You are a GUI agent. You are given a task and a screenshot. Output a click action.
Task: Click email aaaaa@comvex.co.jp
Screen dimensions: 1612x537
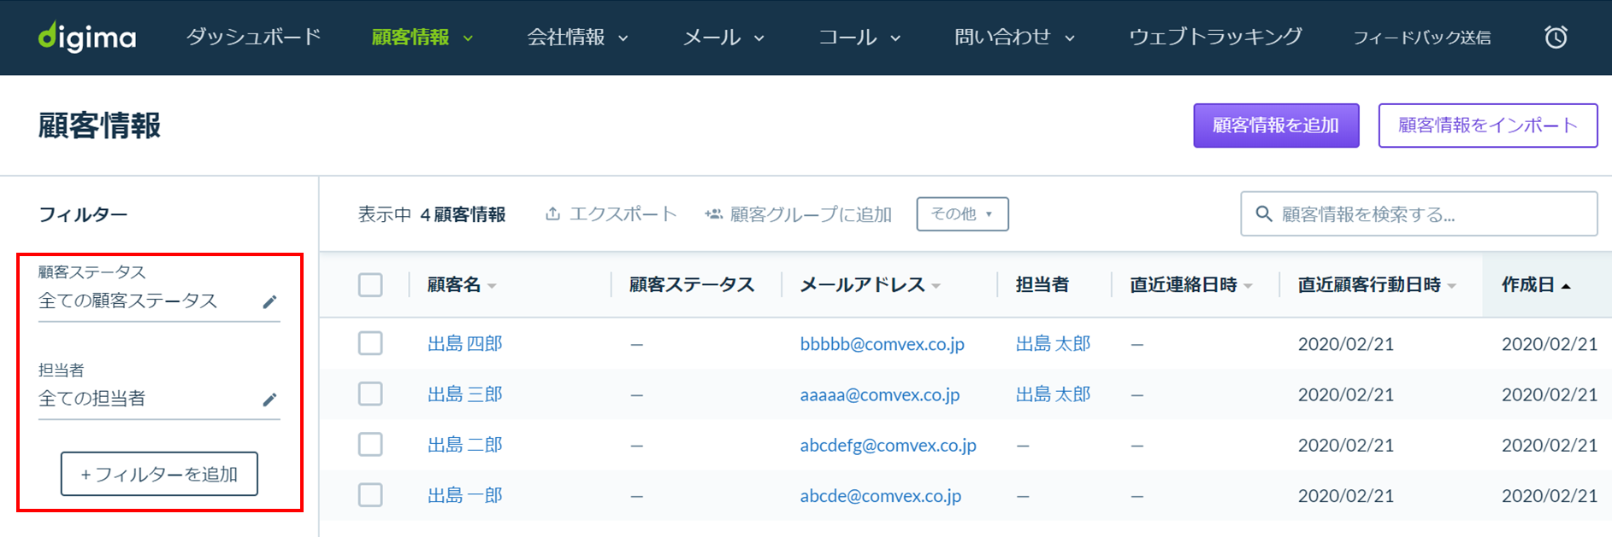[880, 394]
